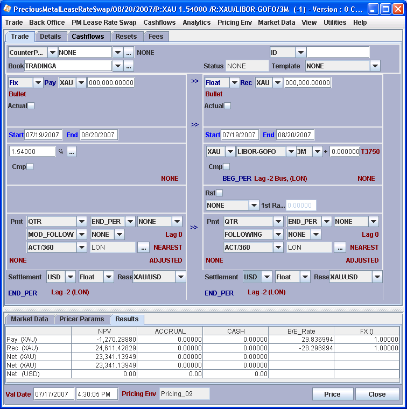Click the >> arrows beside the Pmt section

click(194, 228)
